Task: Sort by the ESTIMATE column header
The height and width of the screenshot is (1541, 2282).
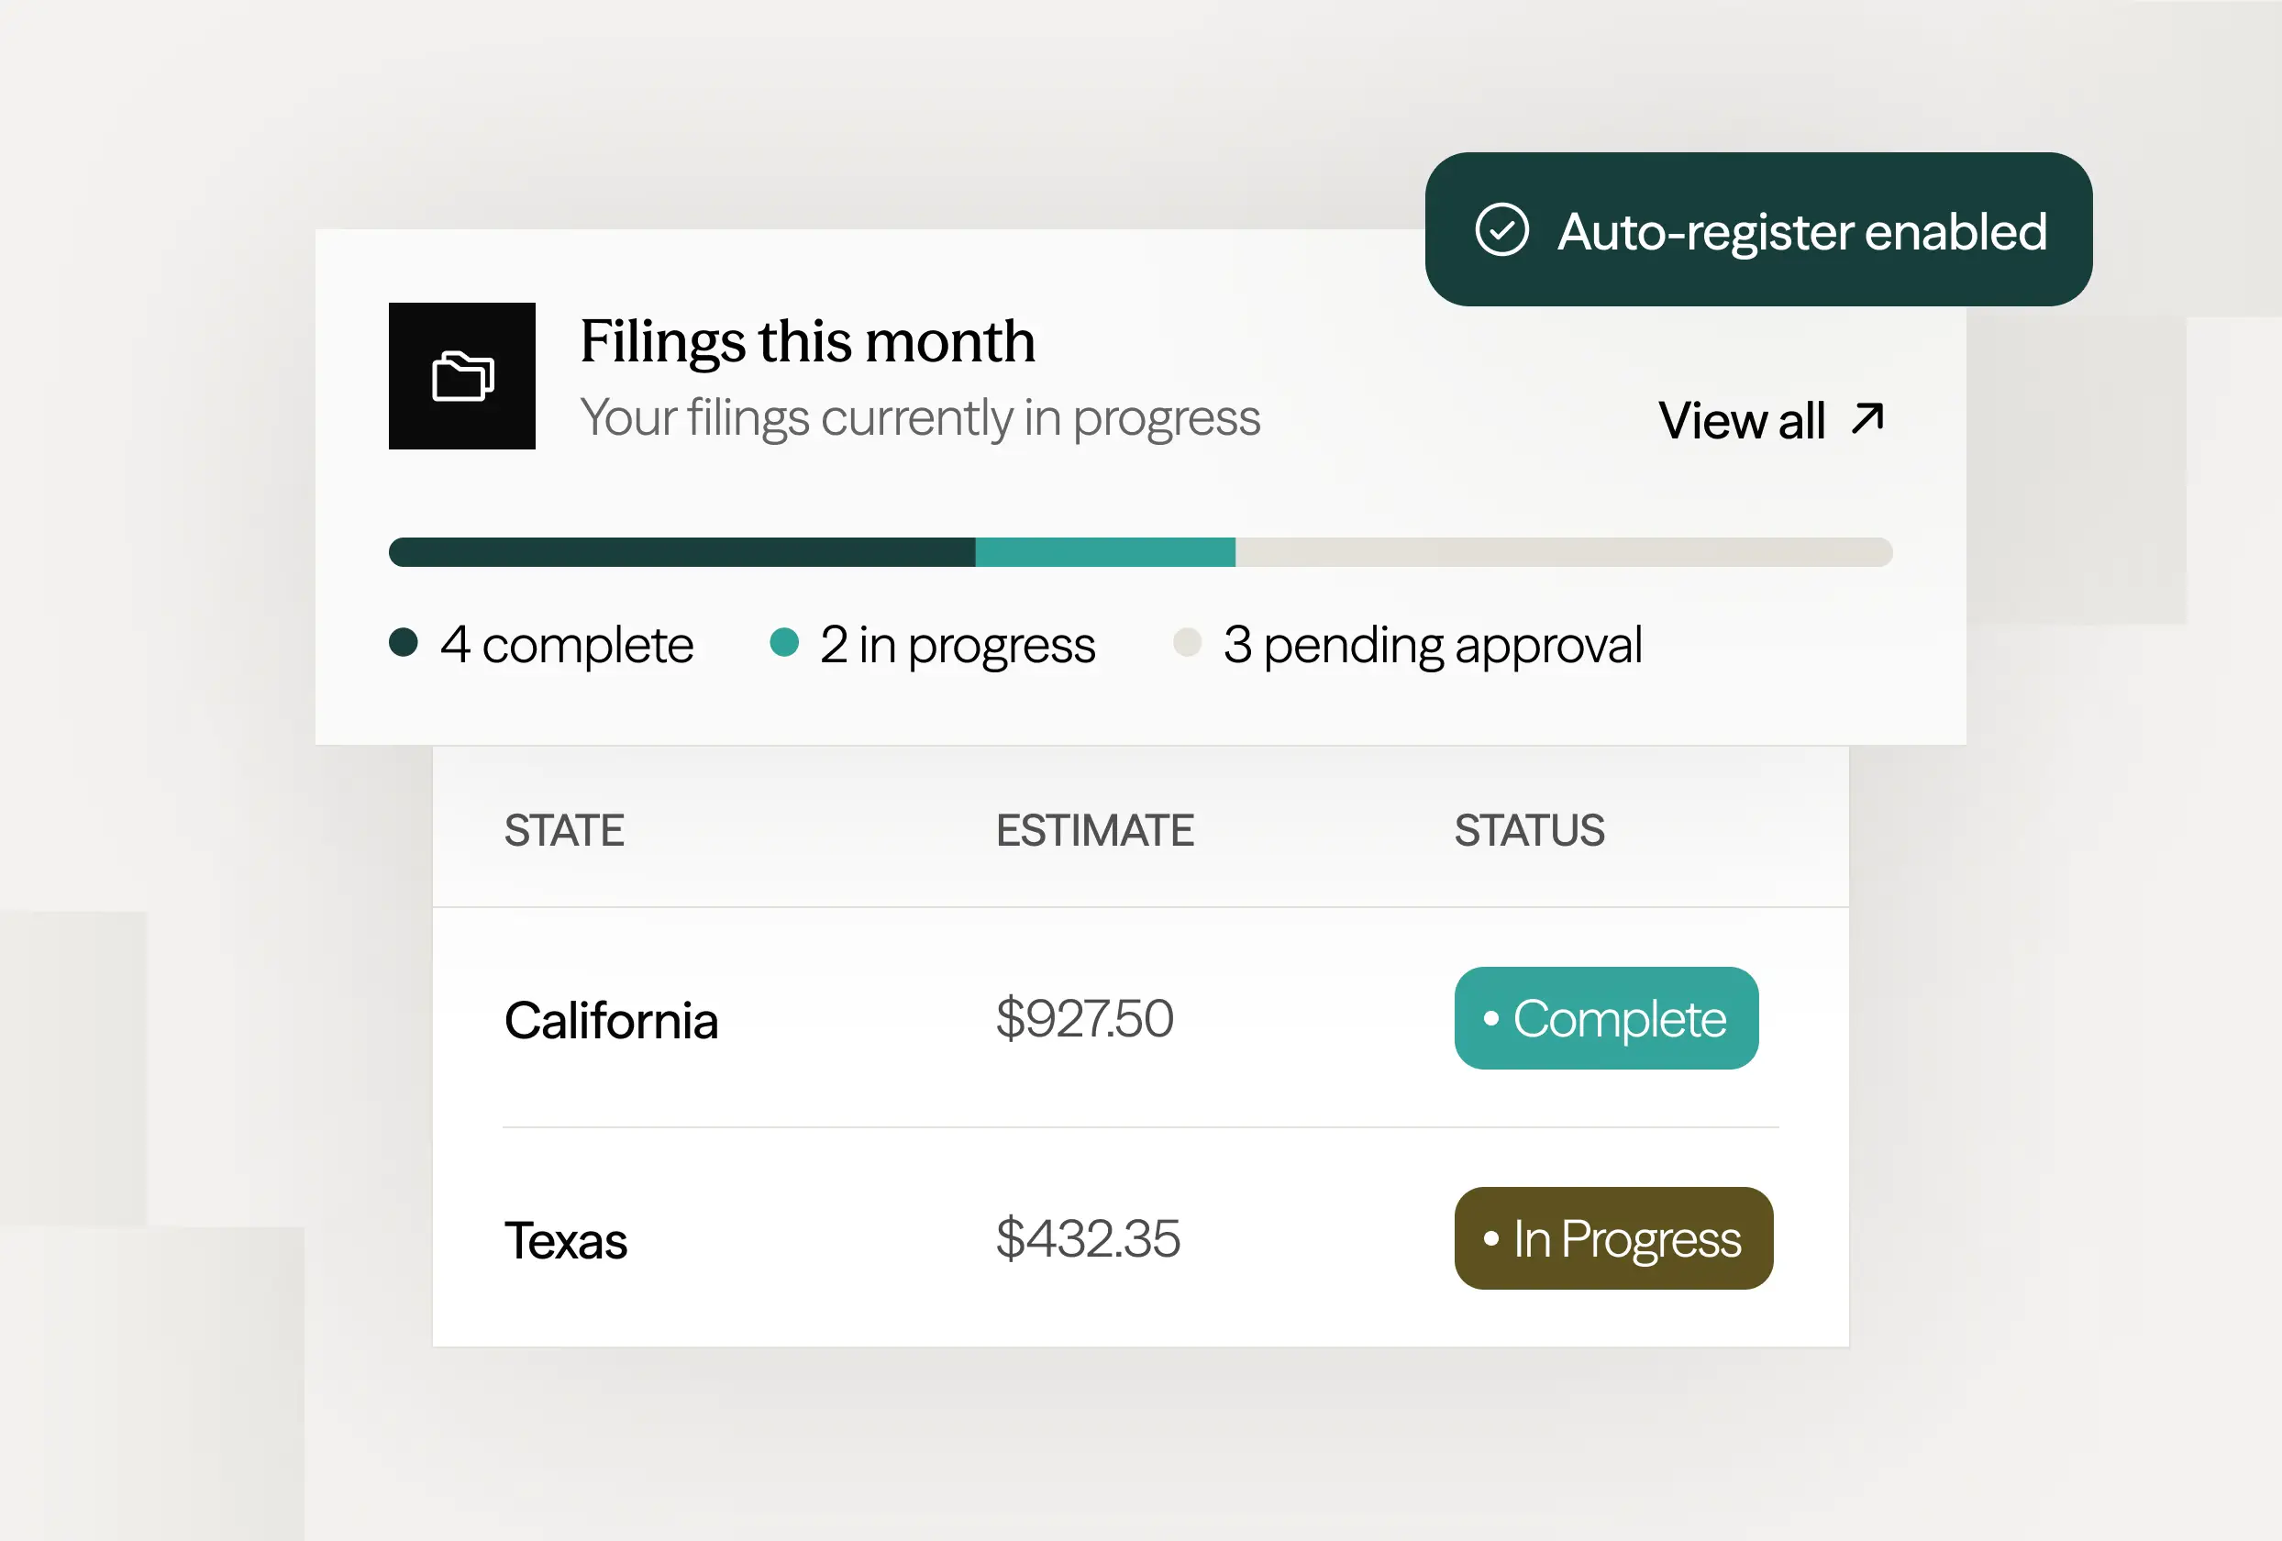Action: click(x=1094, y=831)
